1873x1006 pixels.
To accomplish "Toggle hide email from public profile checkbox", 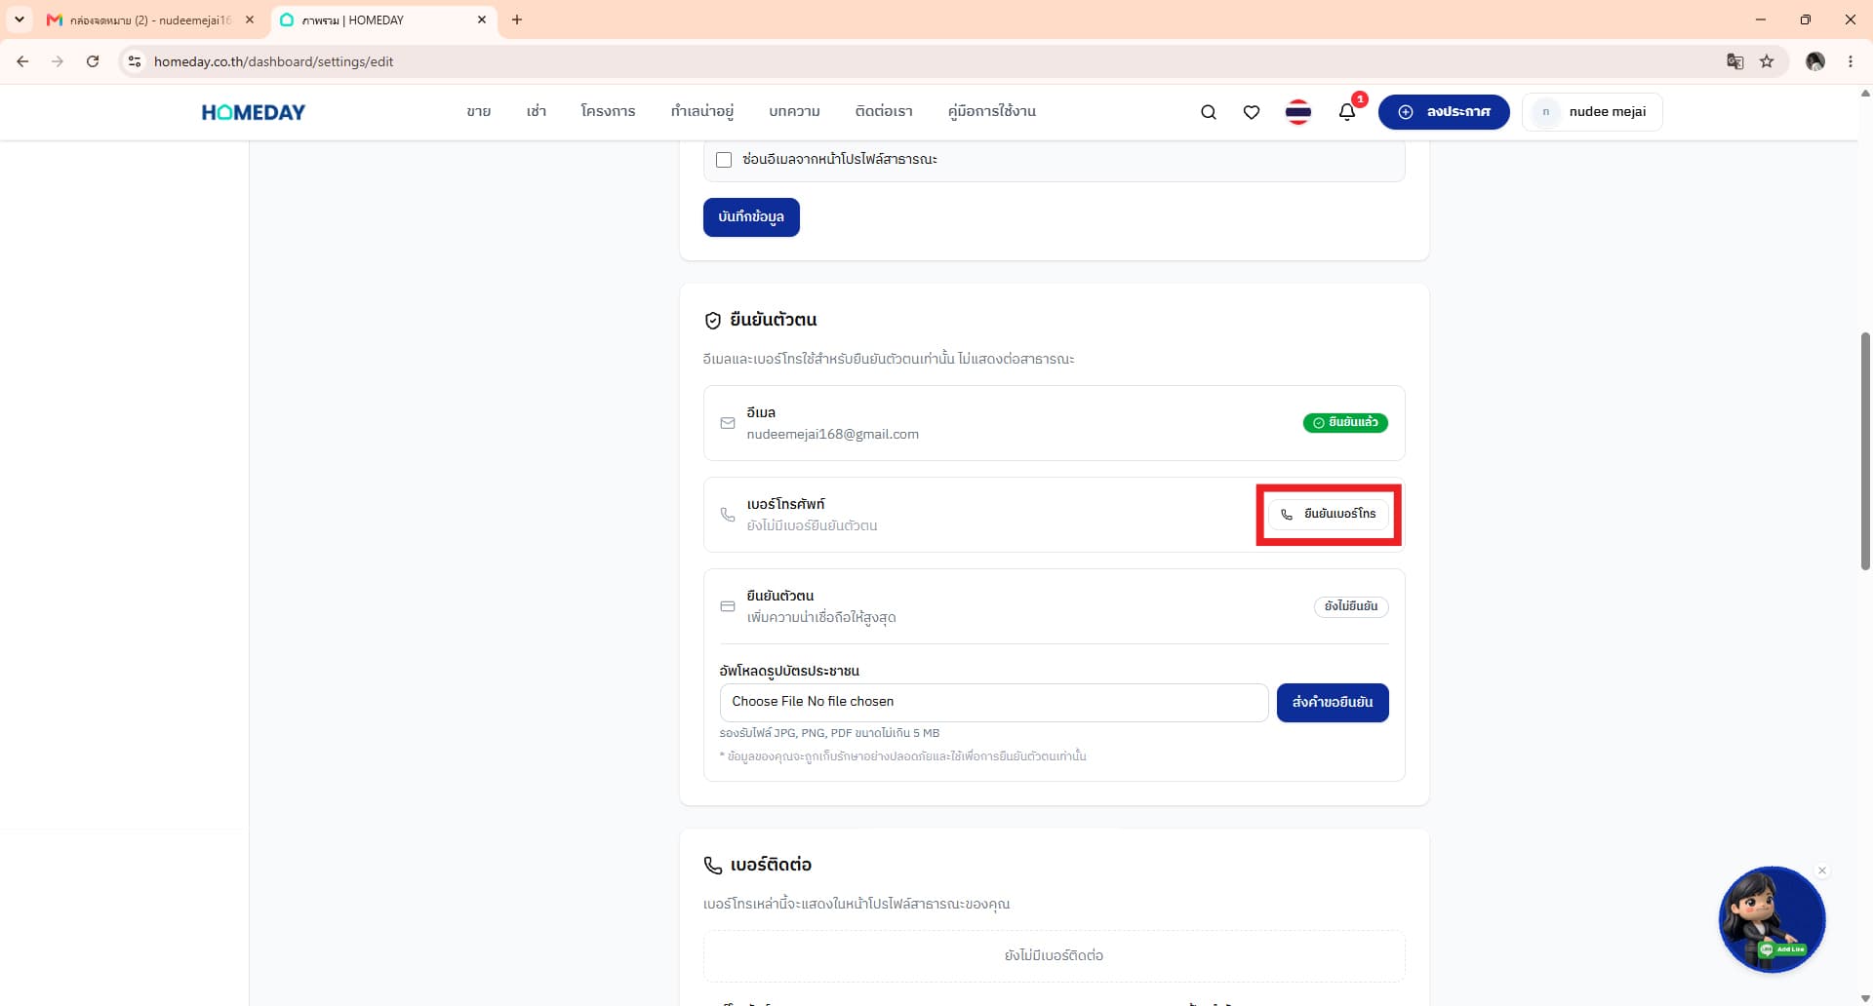I will point(724,160).
